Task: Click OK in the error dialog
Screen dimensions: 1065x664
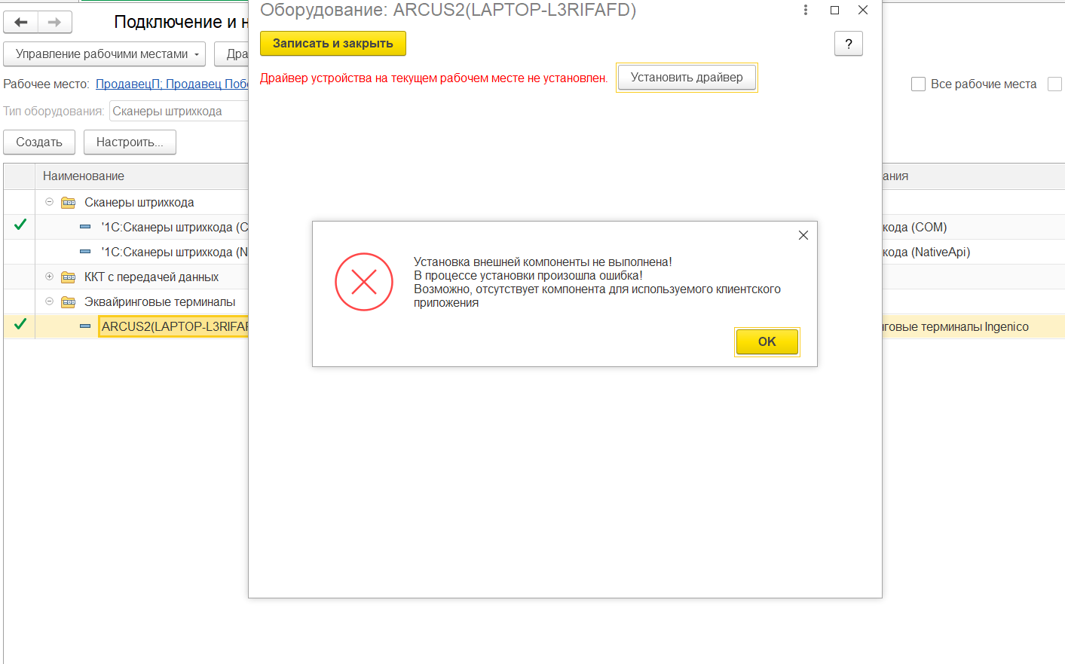Action: pos(767,342)
